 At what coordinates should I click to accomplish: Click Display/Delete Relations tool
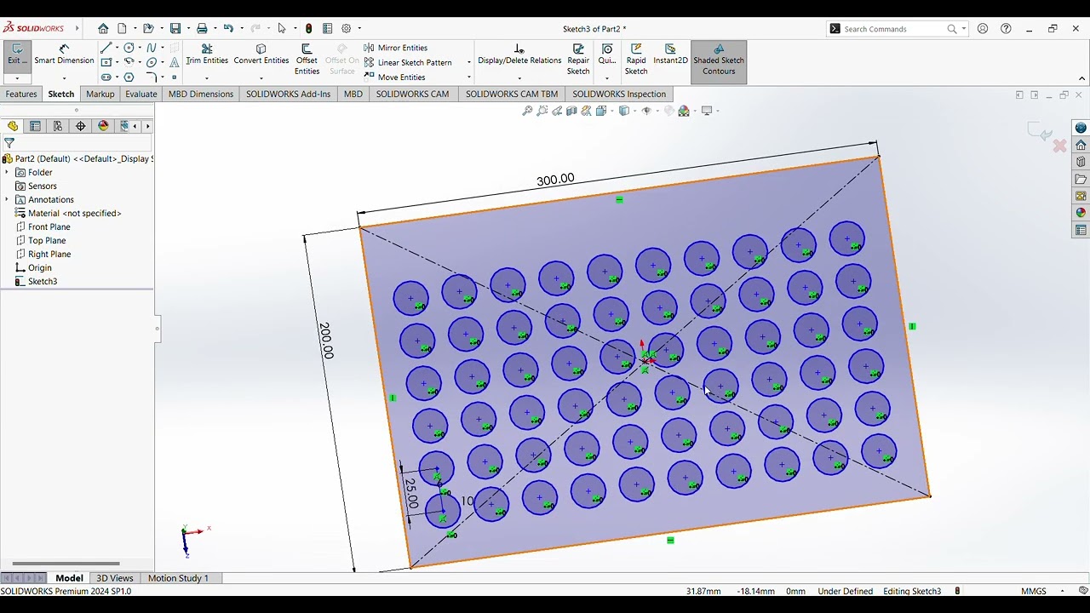(x=519, y=55)
